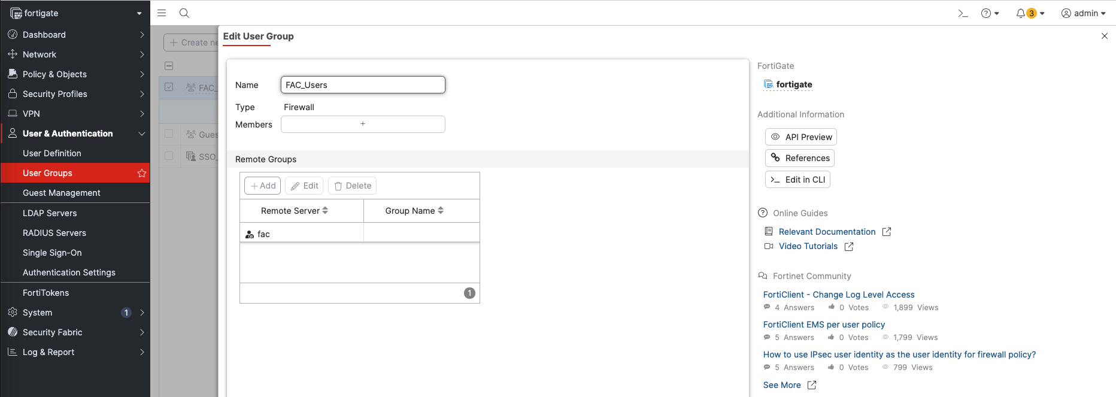The width and height of the screenshot is (1116, 397).
Task: Go to the FortiTokens page
Action: [x=46, y=293]
